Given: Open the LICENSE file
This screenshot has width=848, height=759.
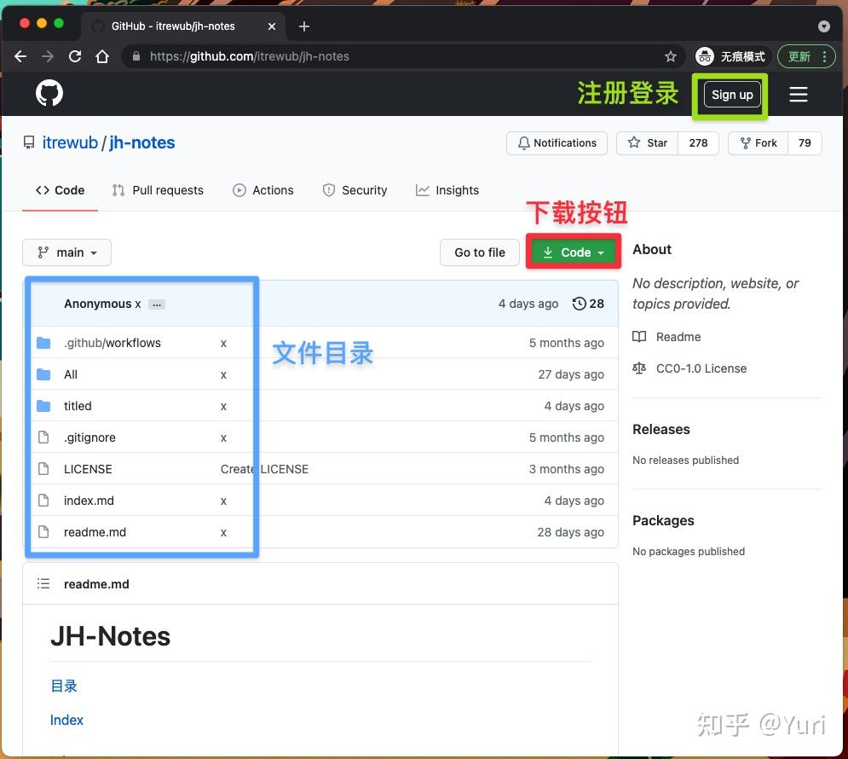Looking at the screenshot, I should [88, 469].
